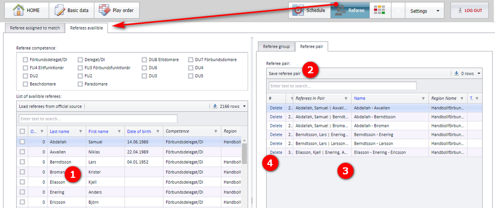This screenshot has height=208, width=495.
Task: Sort pairs by Name column header
Action: click(x=359, y=98)
